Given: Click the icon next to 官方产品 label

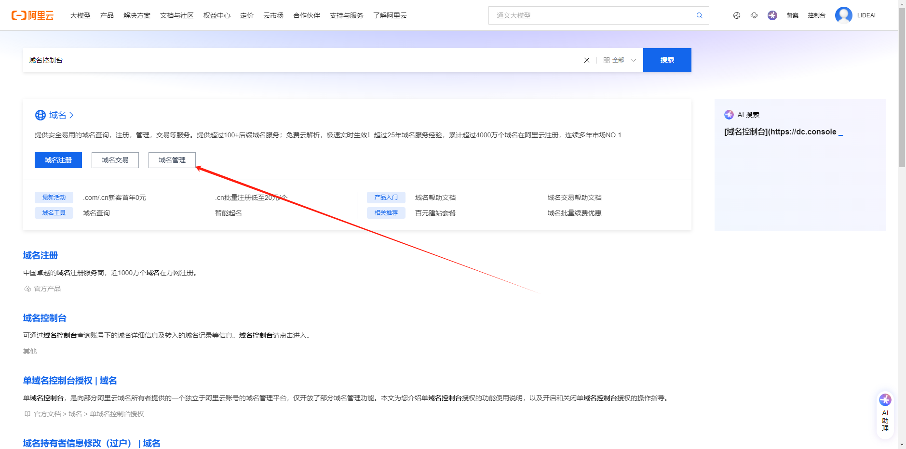Looking at the screenshot, I should 27,288.
